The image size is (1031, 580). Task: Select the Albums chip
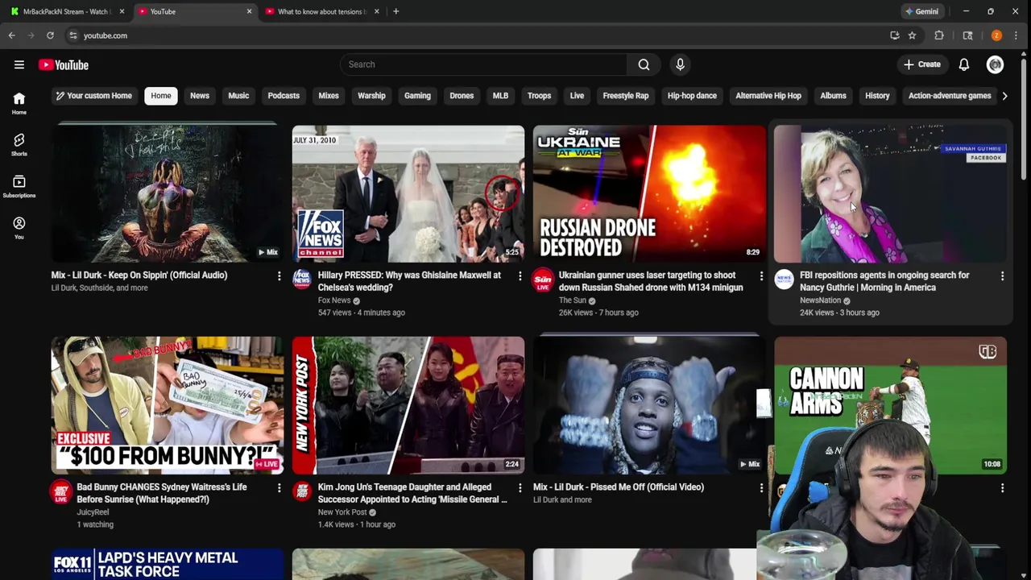833,96
